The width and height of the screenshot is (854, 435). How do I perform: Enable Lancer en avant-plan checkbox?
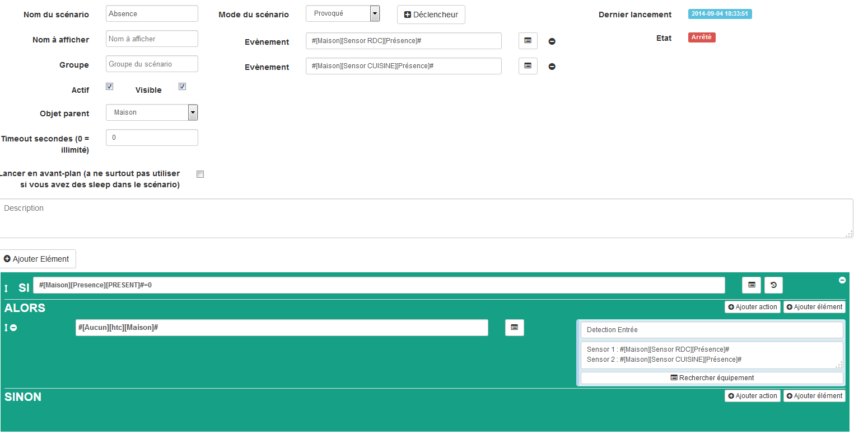coord(200,174)
